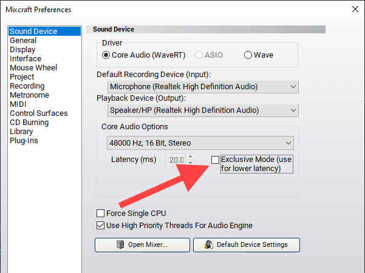The image size is (365, 273).
Task: Toggle Force Single CPU checkbox
Action: tap(101, 214)
